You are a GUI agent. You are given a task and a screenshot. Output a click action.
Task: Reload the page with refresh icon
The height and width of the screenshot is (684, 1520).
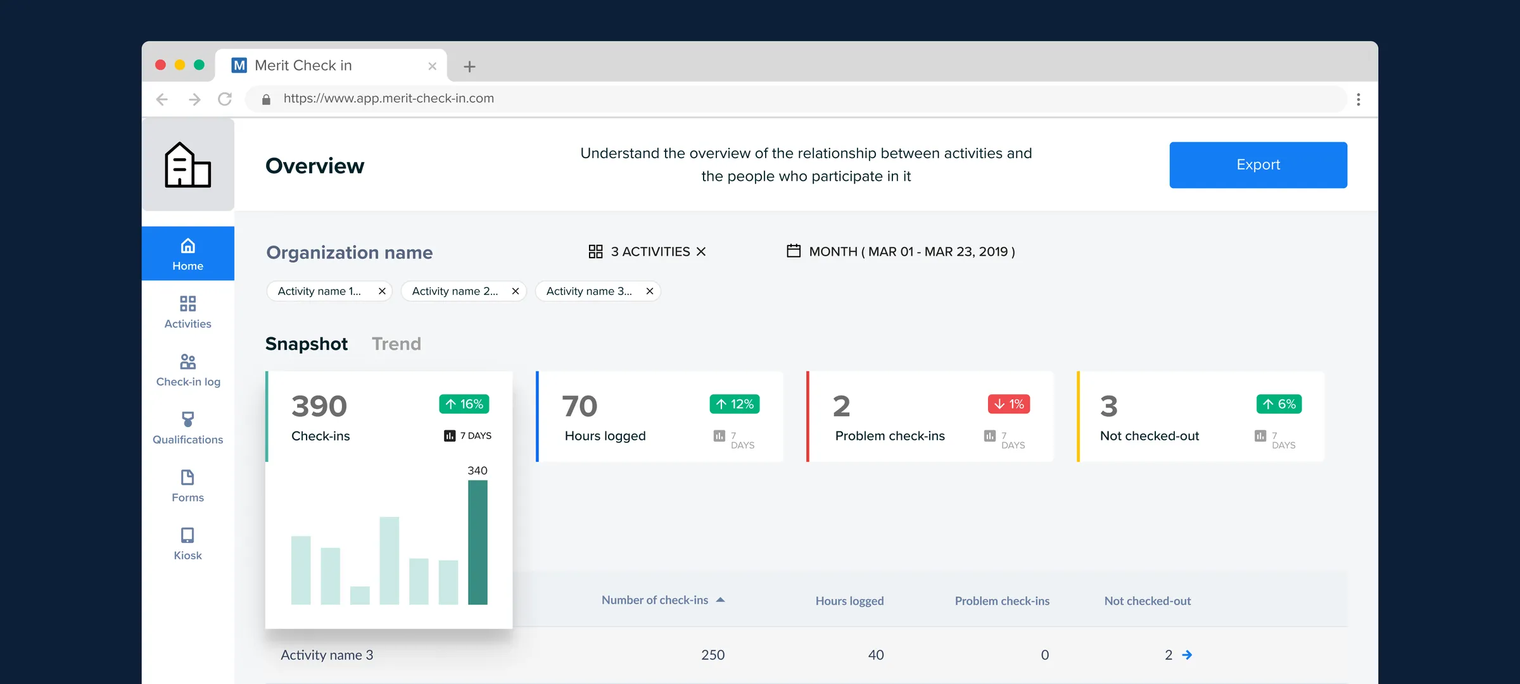[225, 99]
